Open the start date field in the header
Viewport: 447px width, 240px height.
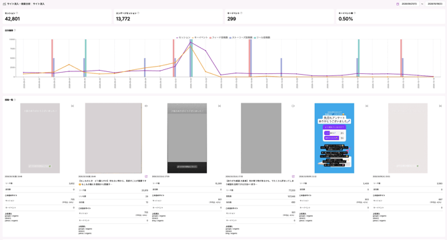tap(410, 4)
